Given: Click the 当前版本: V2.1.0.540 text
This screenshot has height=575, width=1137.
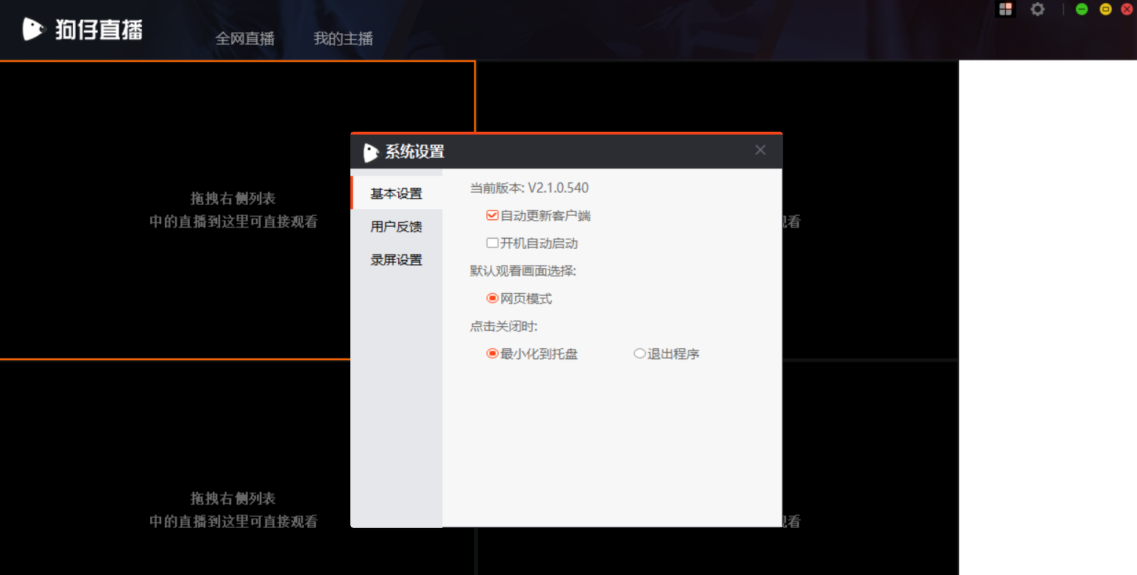Looking at the screenshot, I should (529, 188).
